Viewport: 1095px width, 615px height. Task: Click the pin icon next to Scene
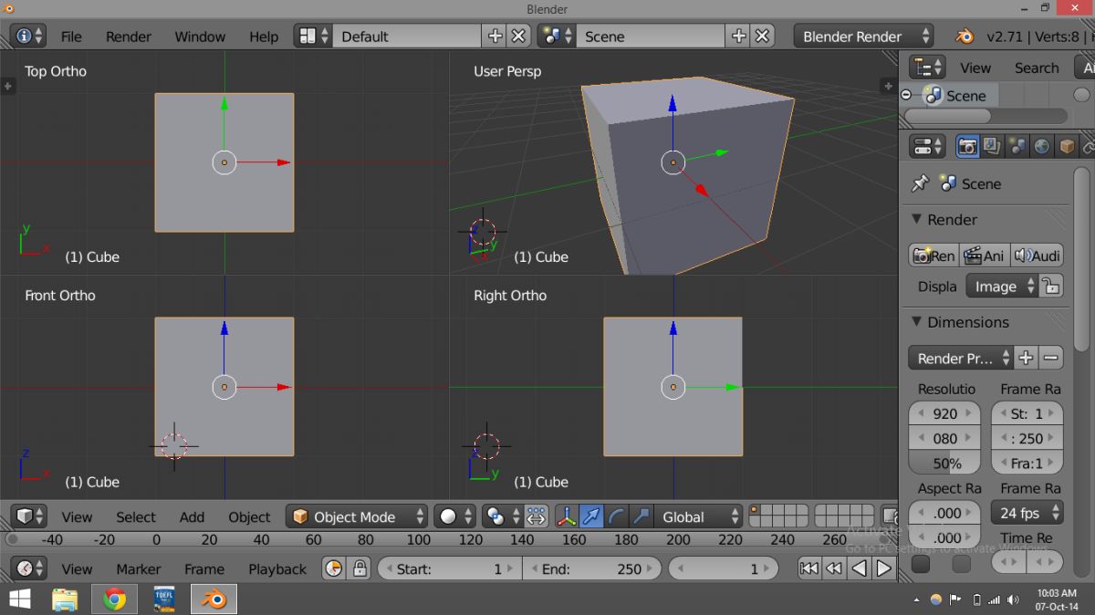pos(920,183)
